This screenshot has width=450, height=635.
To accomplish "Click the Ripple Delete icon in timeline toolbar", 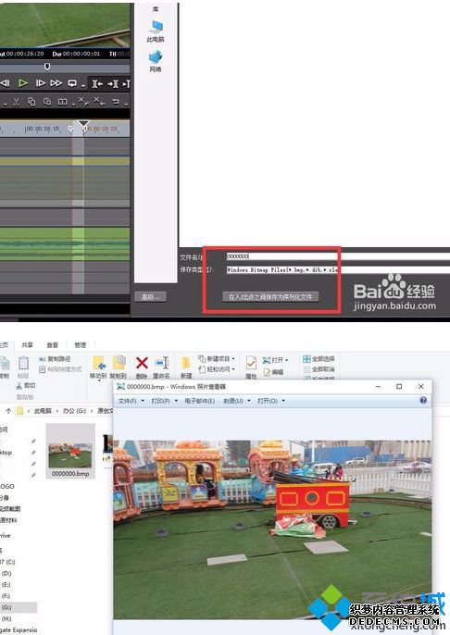I will (x=99, y=101).
